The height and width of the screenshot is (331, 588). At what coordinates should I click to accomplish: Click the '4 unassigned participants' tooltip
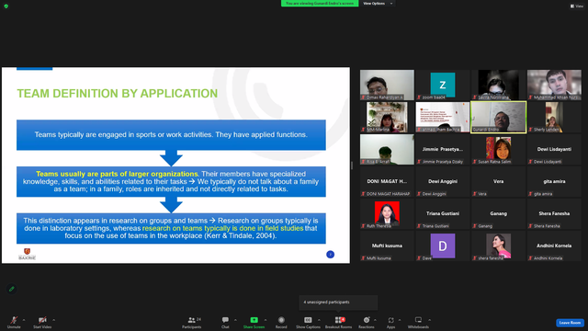click(338, 302)
